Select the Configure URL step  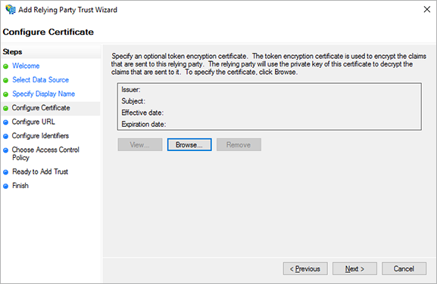pos(33,122)
